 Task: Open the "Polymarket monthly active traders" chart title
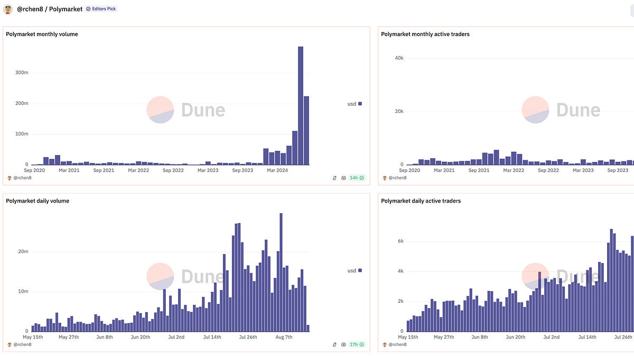pos(425,34)
